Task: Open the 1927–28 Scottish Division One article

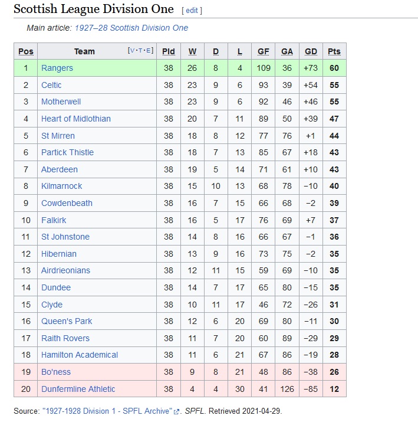Action: 131,28
